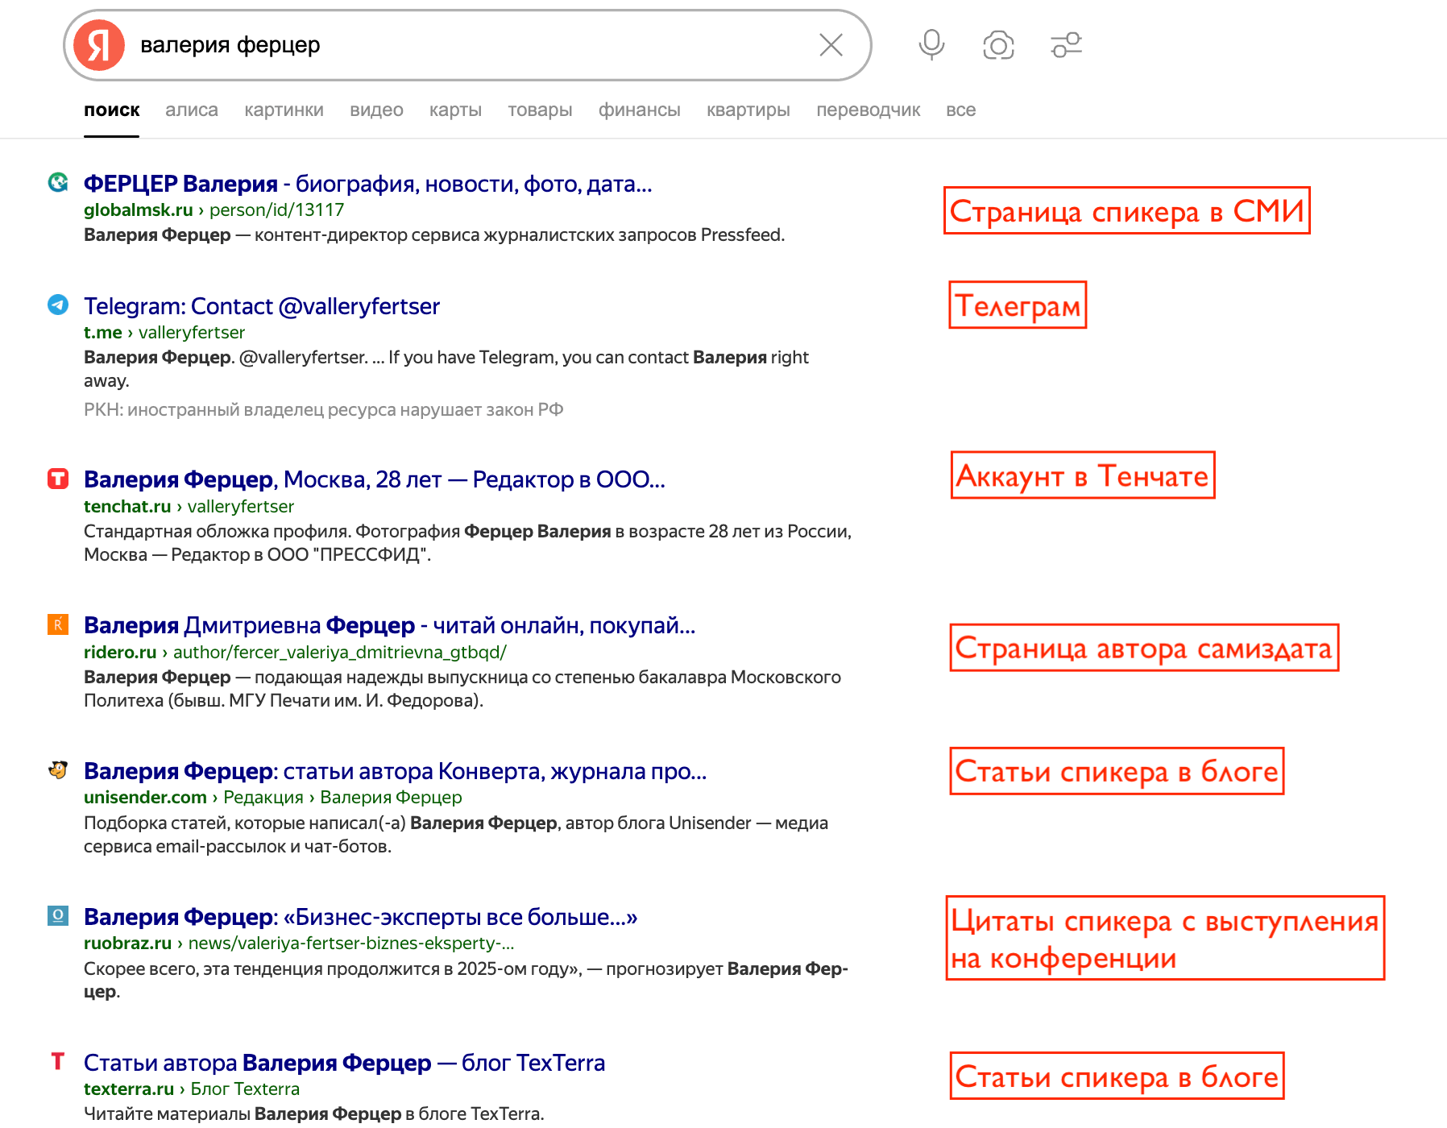
Task: Open image search camera icon
Action: coord(998,45)
